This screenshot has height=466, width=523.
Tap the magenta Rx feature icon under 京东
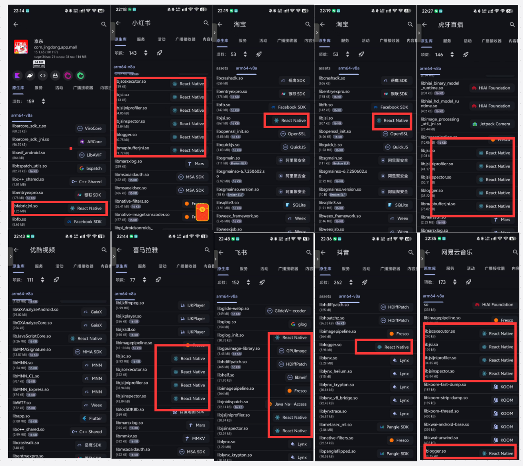[68, 75]
